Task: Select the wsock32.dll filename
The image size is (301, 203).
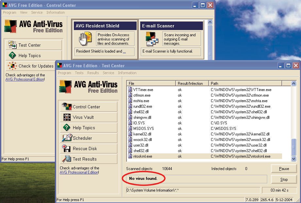Action: 142,140
